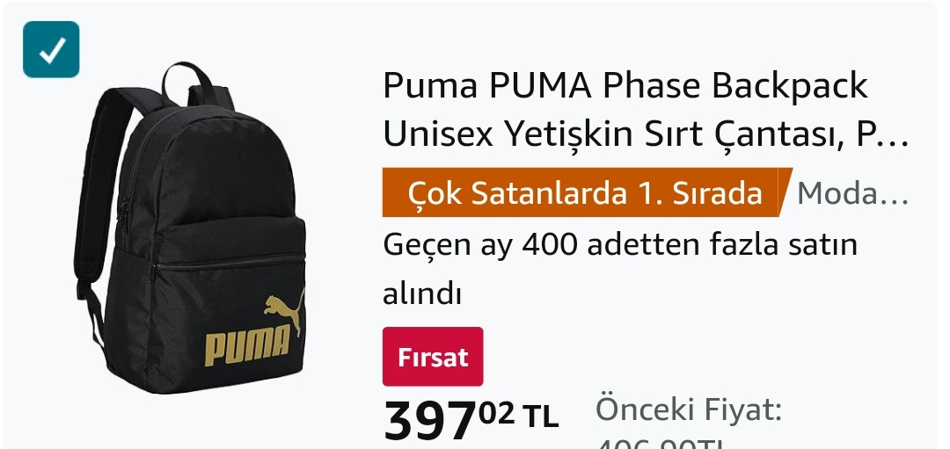Click the 'Önceki Fiyat:' label
Screen dimensions: 950x449
(689, 409)
